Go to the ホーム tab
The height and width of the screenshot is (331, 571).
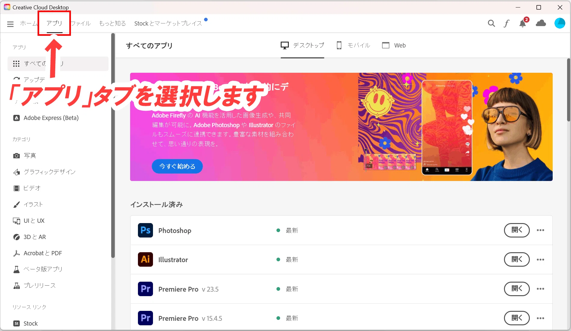(29, 23)
